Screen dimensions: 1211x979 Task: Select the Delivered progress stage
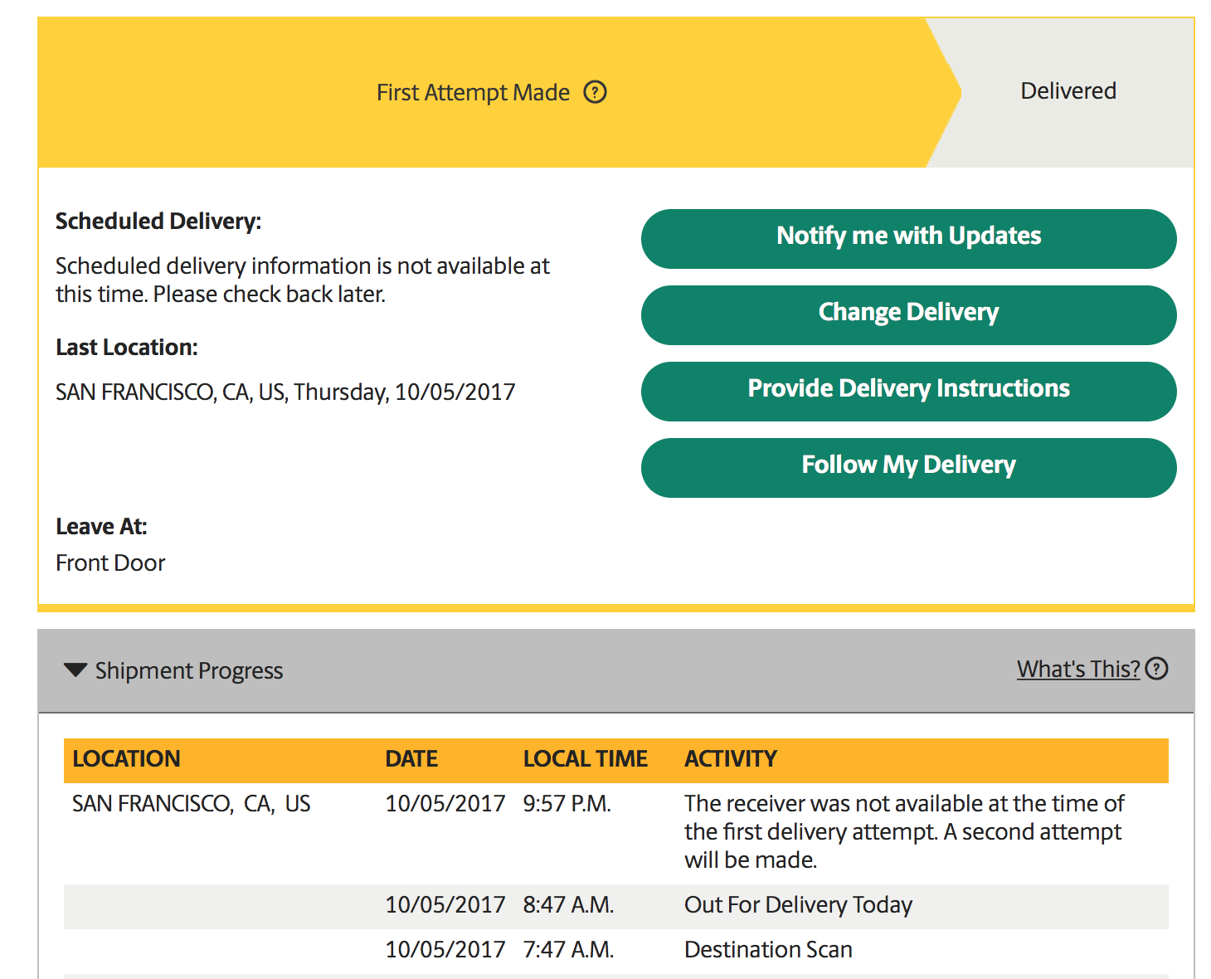[x=1068, y=91]
